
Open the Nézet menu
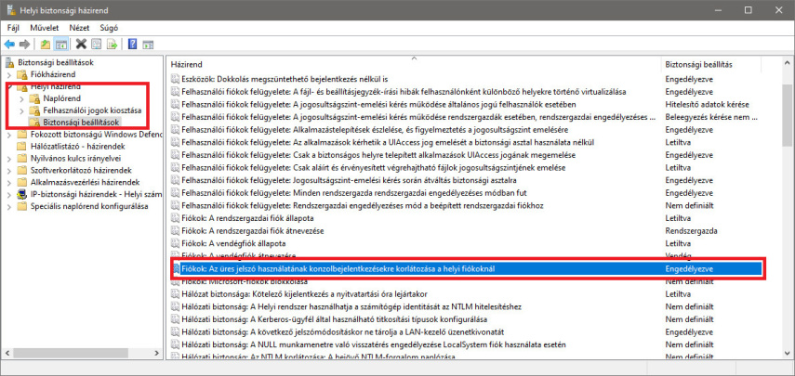pos(80,28)
